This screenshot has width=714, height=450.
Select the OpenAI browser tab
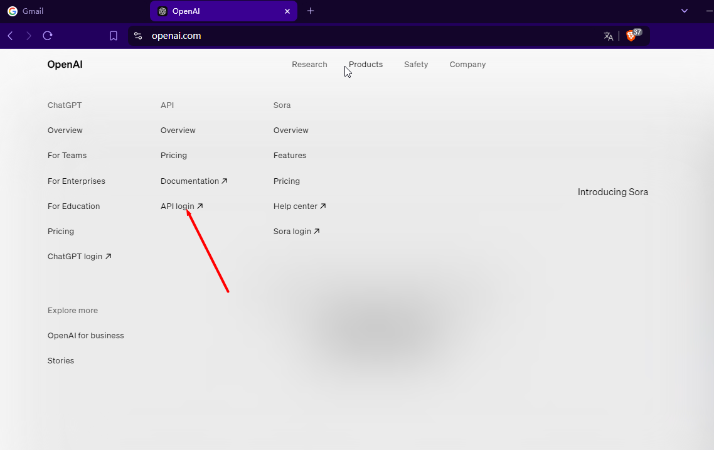(223, 11)
